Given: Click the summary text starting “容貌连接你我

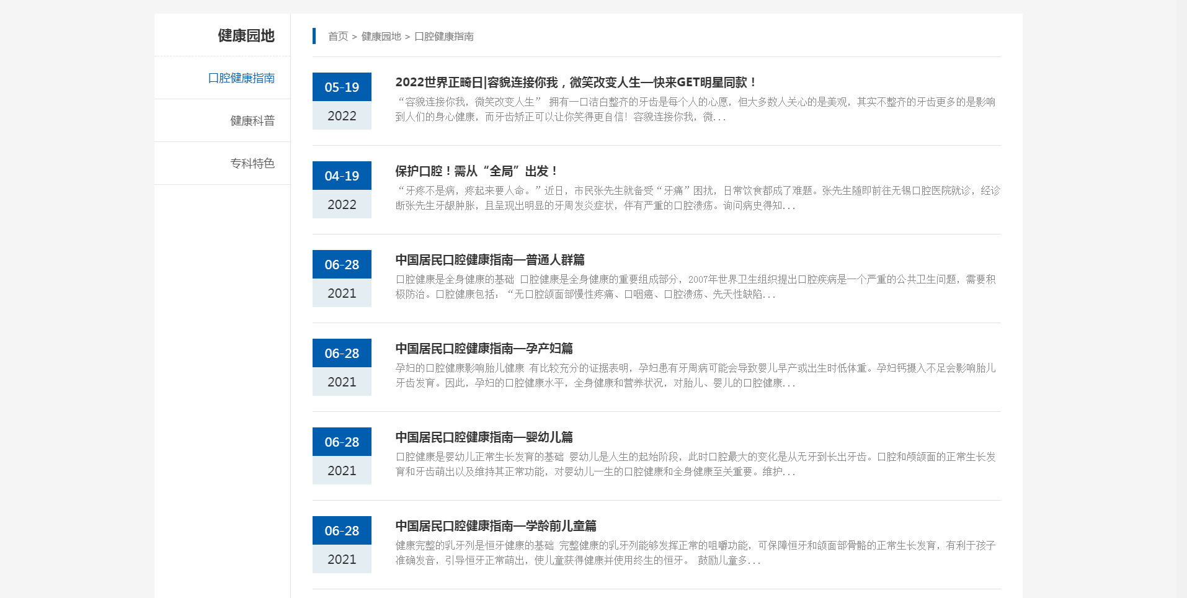Looking at the screenshot, I should point(695,109).
